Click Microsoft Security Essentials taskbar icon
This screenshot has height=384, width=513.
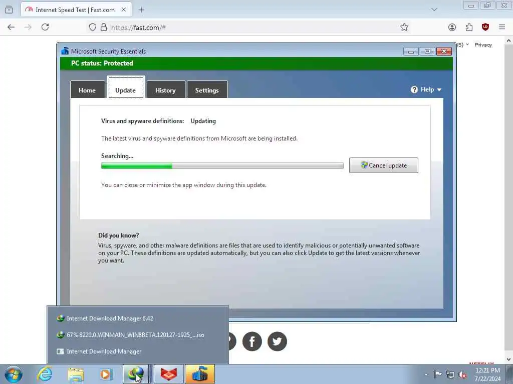pos(200,374)
